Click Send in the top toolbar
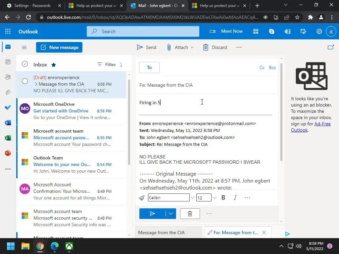339x254 pixels. pyautogui.click(x=146, y=47)
